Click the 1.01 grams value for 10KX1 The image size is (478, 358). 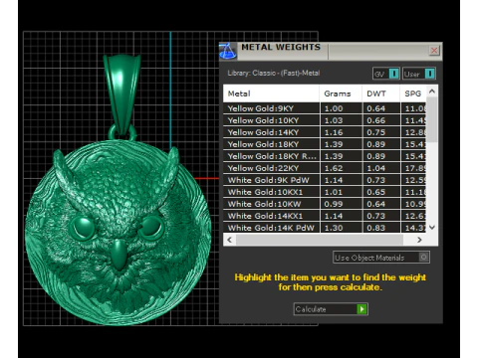(x=334, y=192)
